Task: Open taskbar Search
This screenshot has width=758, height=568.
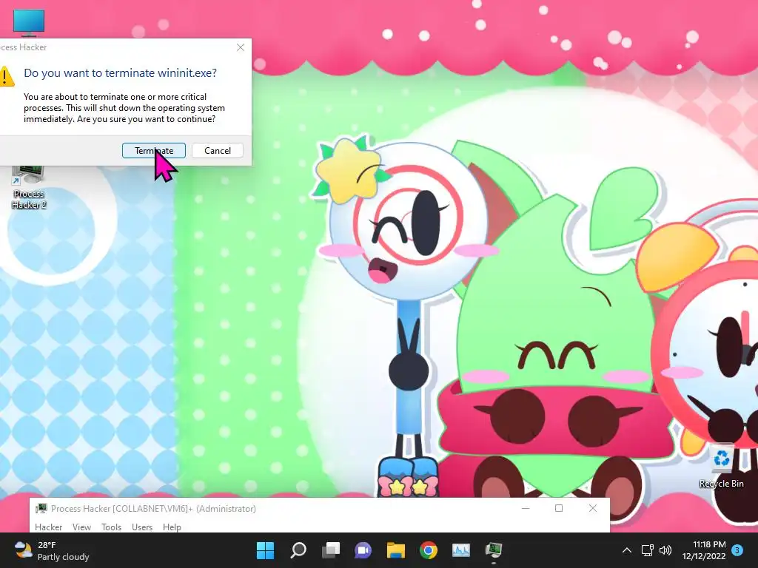Action: point(298,550)
